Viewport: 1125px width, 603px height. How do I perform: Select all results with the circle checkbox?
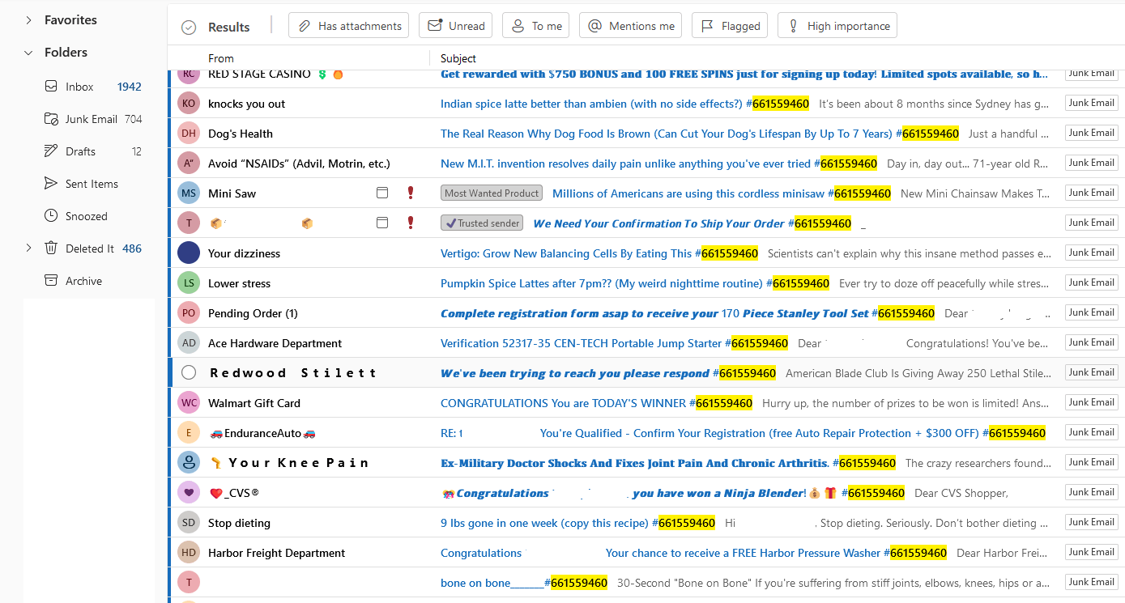(x=189, y=28)
